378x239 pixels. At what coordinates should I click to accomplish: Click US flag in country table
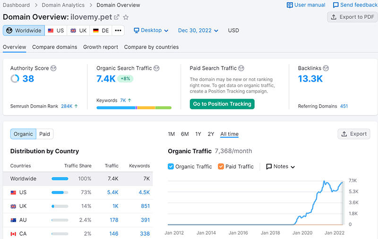(14, 193)
